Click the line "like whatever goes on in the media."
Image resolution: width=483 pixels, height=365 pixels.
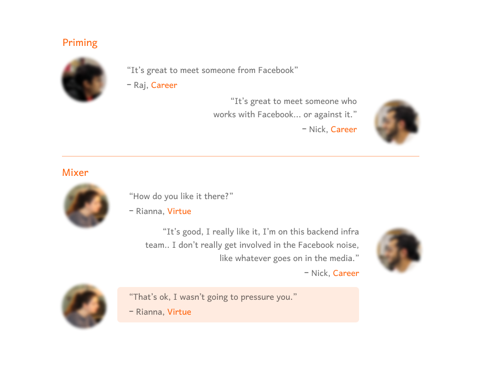[289, 258]
